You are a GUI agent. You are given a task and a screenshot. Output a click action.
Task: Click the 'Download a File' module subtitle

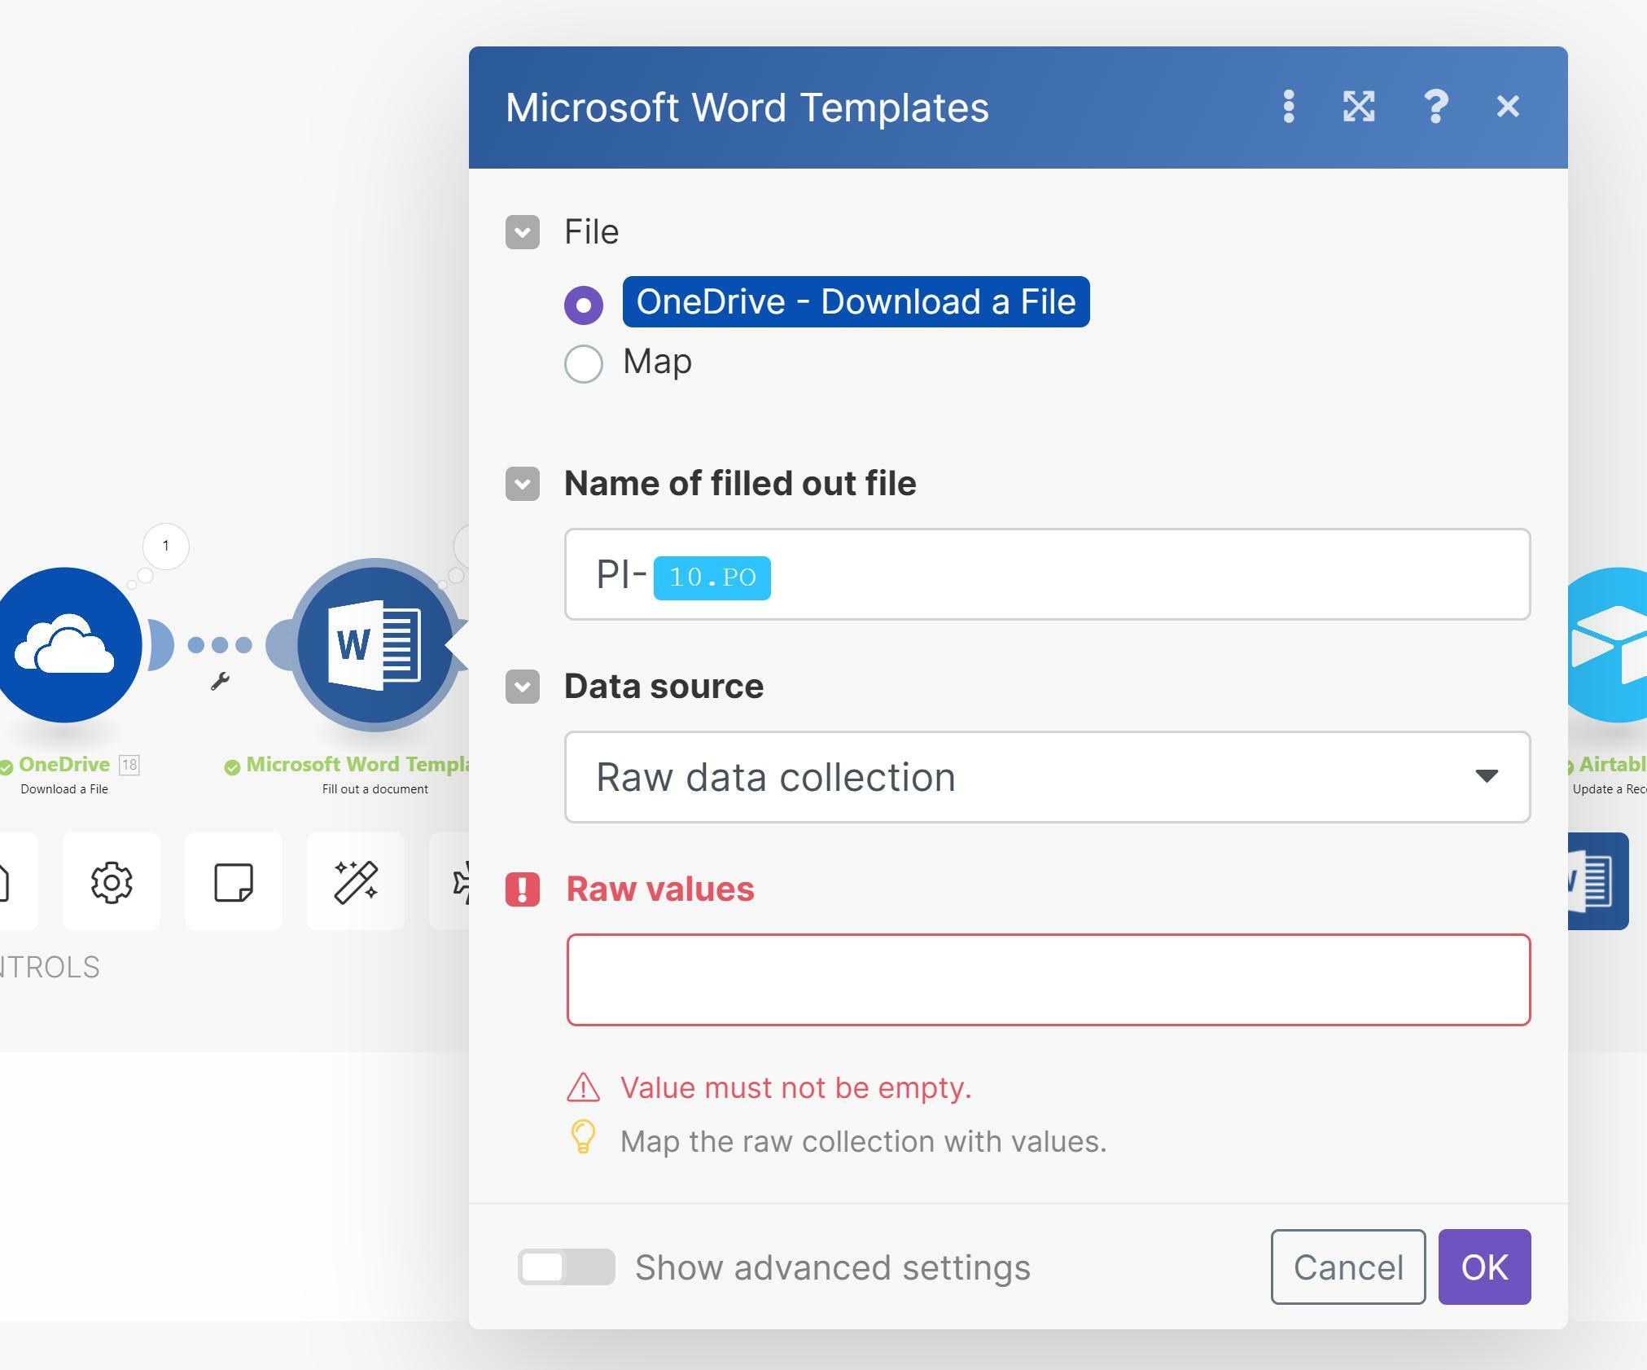pyautogui.click(x=64, y=789)
